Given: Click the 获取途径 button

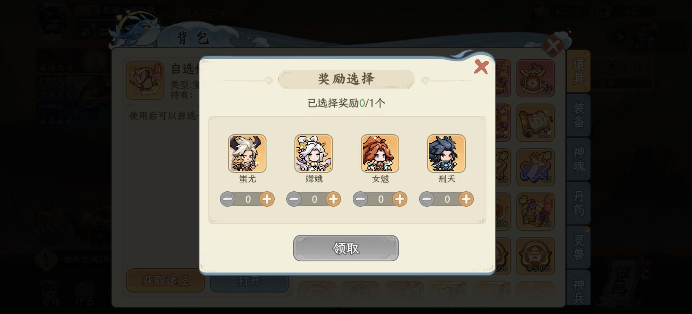Looking at the screenshot, I should [165, 281].
